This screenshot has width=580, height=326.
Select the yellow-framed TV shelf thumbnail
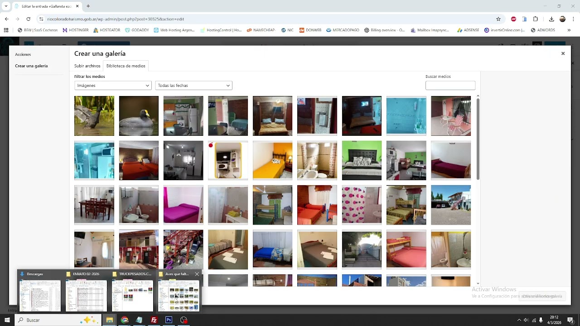[x=228, y=160]
